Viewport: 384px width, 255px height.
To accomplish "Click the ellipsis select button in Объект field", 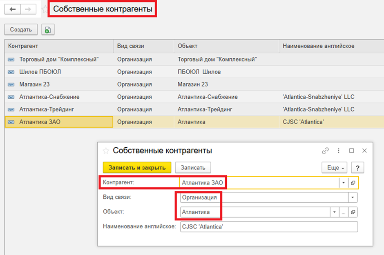I will point(344,212).
